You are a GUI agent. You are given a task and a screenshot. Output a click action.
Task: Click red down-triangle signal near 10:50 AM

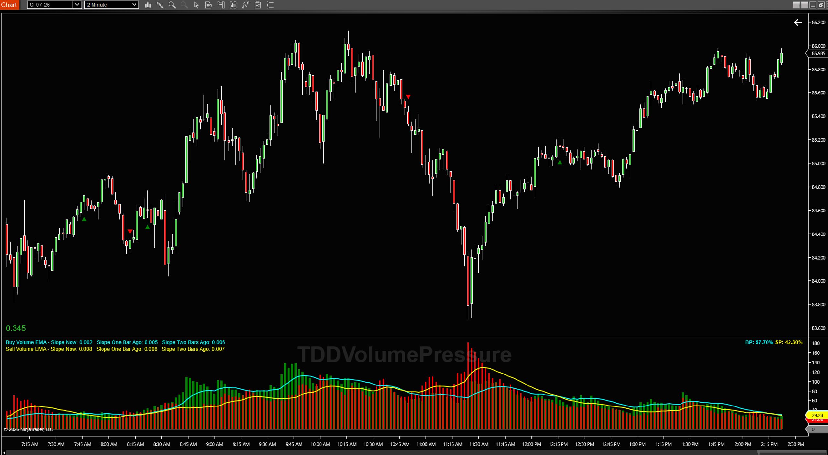coord(408,97)
